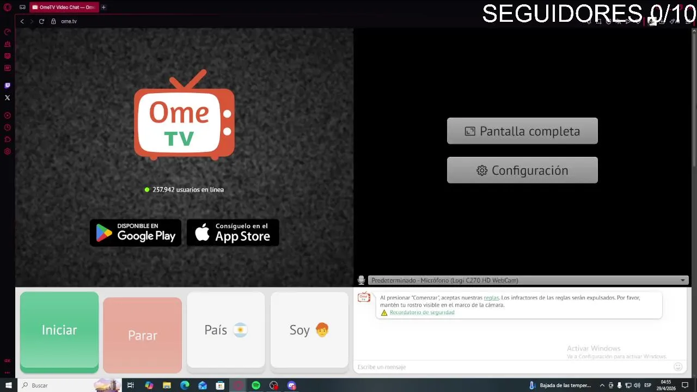697x392 pixels.
Task: Get the app on Google Play
Action: point(136,233)
